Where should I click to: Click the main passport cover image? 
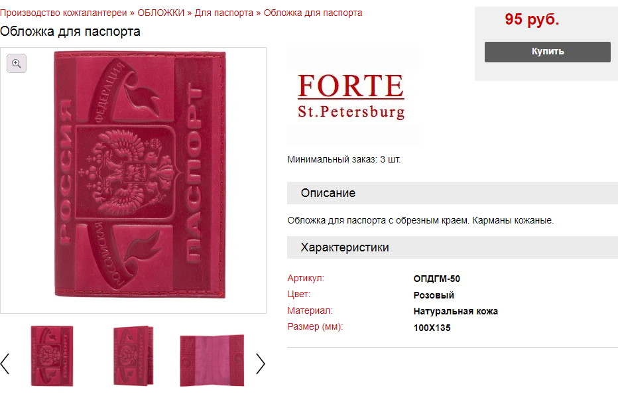[140, 174]
